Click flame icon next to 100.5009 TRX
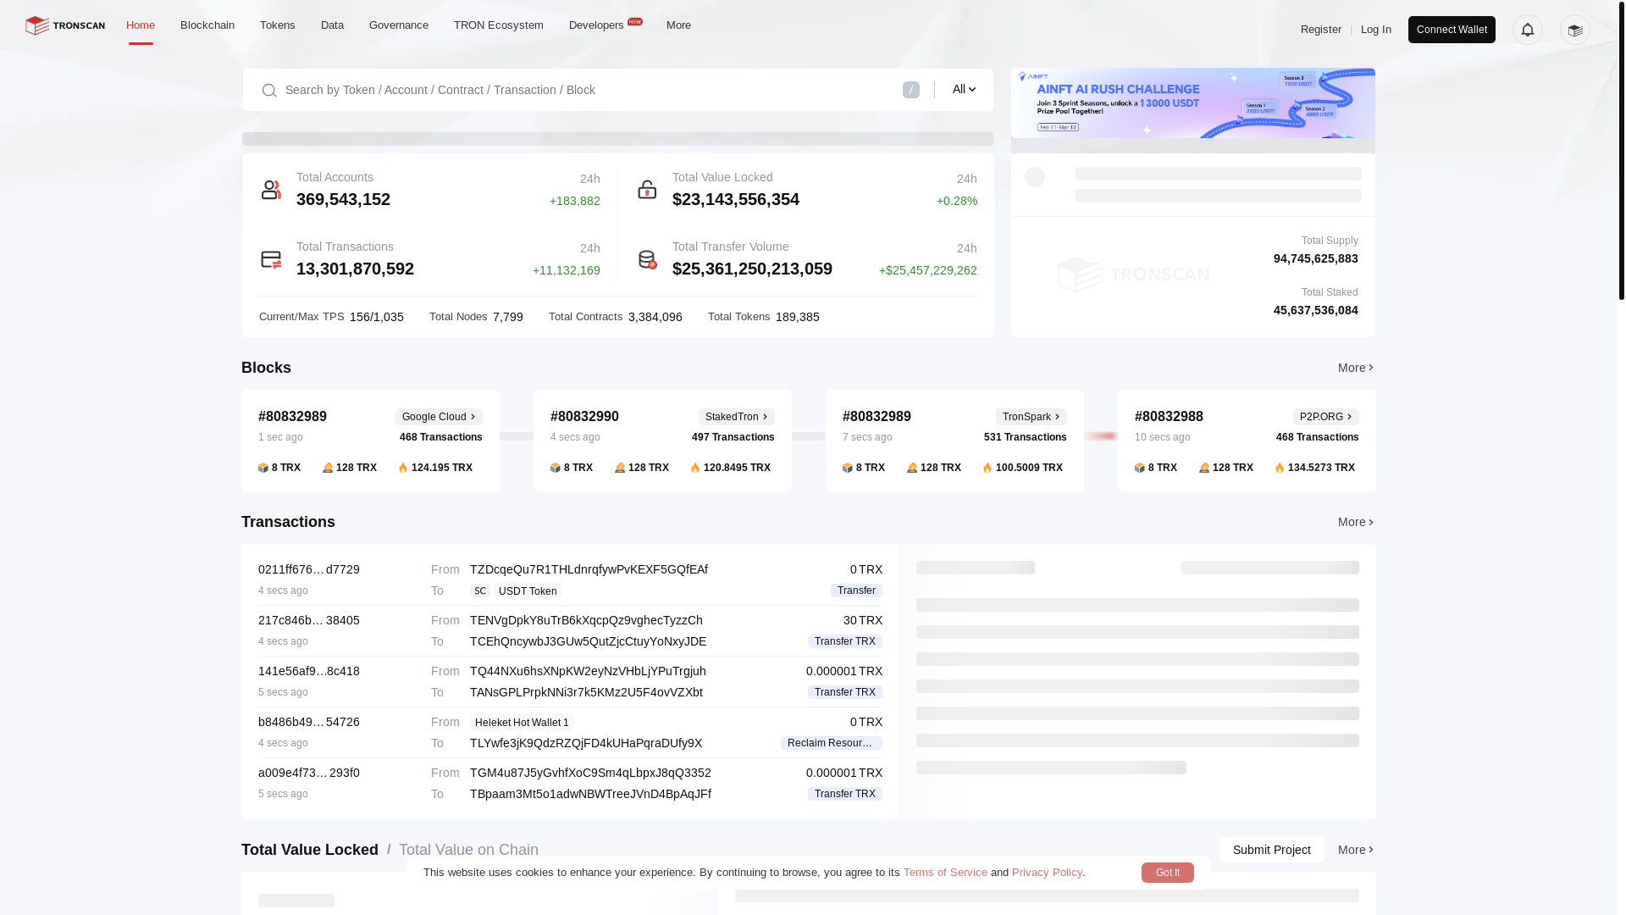Screen dimensions: 1626x915 tap(987, 468)
